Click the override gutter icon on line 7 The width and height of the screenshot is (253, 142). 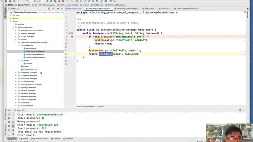click(70, 33)
